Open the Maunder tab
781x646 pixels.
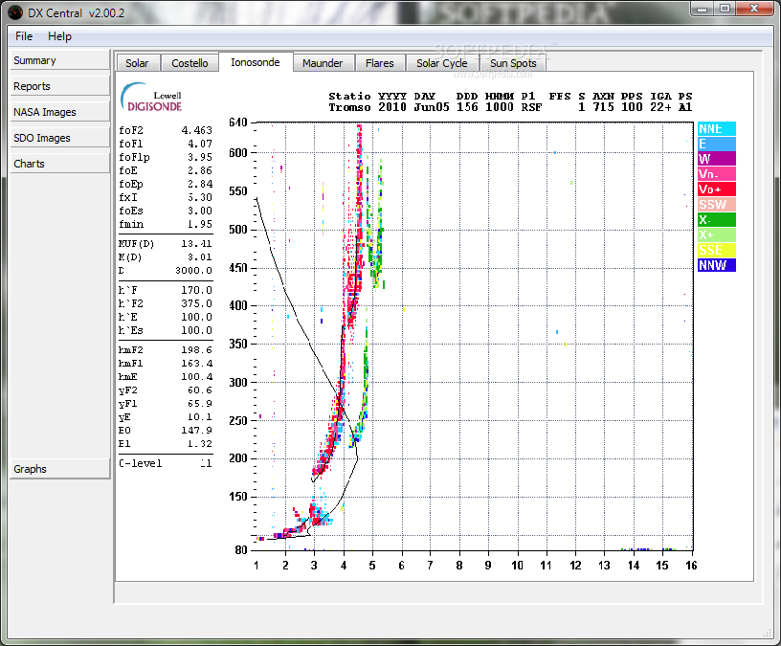pyautogui.click(x=323, y=63)
